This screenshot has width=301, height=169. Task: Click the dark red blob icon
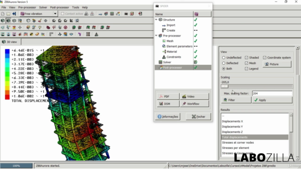click(48, 27)
